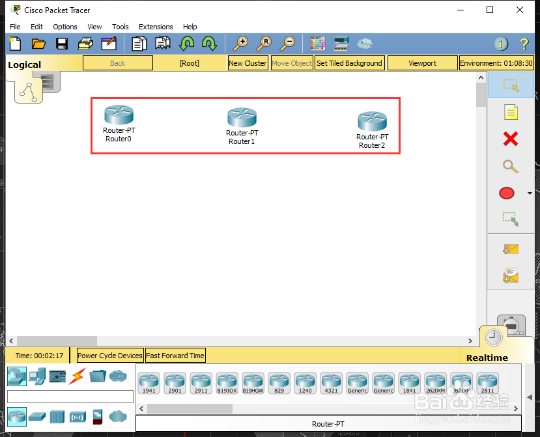Pick the 4321 router model

pos(331,383)
